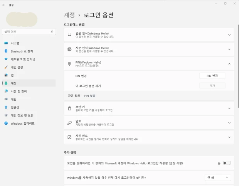Click the 관련 링크 label
The width and height of the screenshot is (239, 186).
[74, 96]
